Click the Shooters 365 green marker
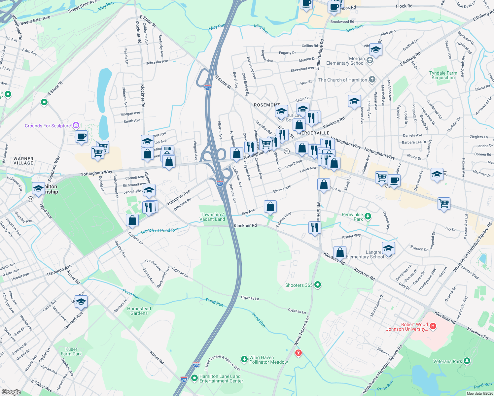The image size is (494, 396). coord(317,284)
